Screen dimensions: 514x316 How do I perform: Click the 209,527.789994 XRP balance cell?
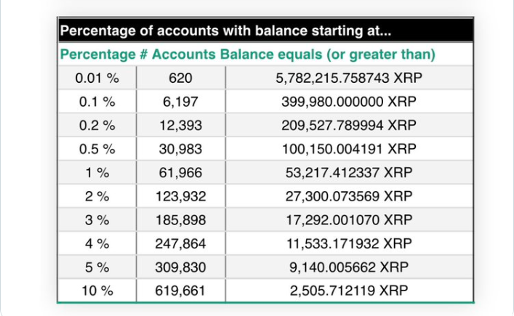click(349, 125)
